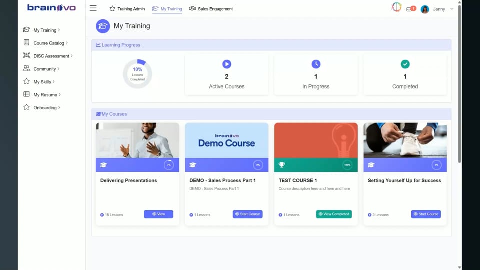
Task: Open the Jenny user dropdown arrow
Action: pos(452,9)
